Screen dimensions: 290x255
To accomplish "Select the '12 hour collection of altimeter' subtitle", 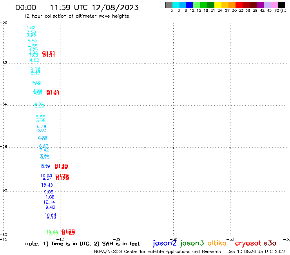I will (x=76, y=16).
